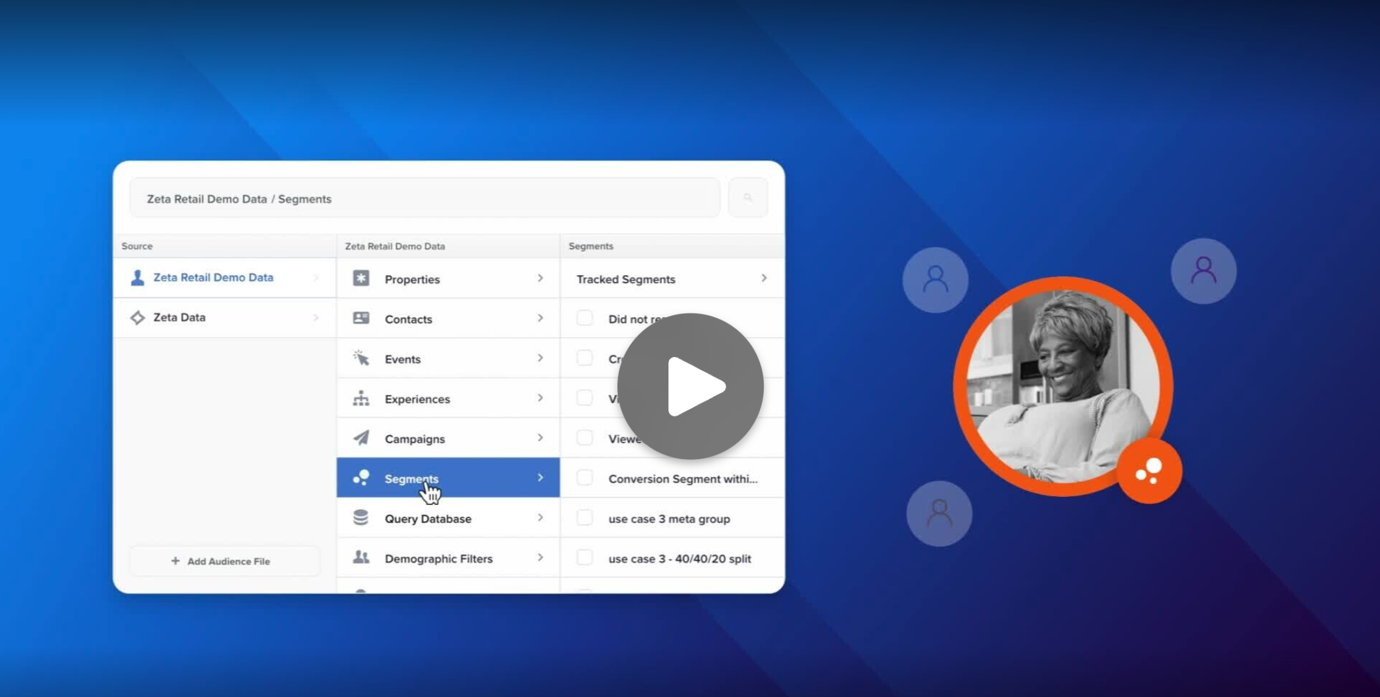Click the search magnifier icon
Screen dimensions: 1380x697
748,197
